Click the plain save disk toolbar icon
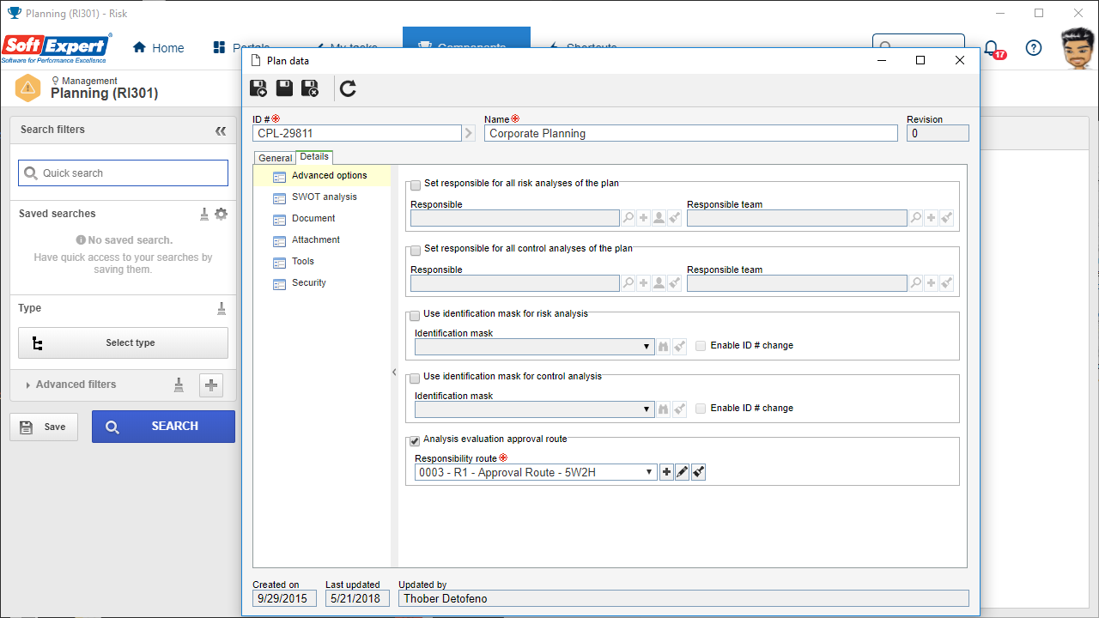1099x618 pixels. (284, 88)
